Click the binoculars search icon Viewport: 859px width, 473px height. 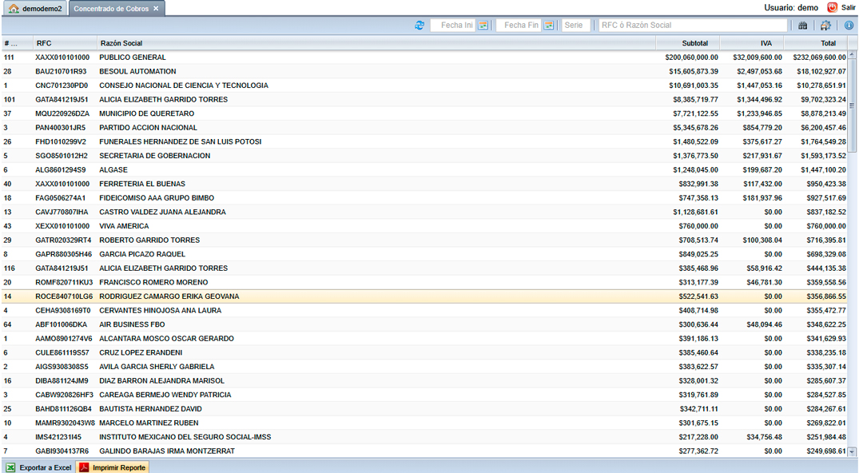pyautogui.click(x=803, y=26)
